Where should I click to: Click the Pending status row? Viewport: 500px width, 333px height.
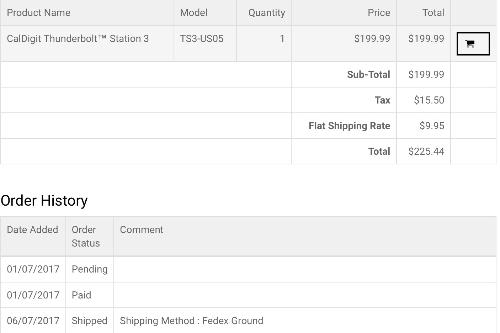click(x=248, y=269)
